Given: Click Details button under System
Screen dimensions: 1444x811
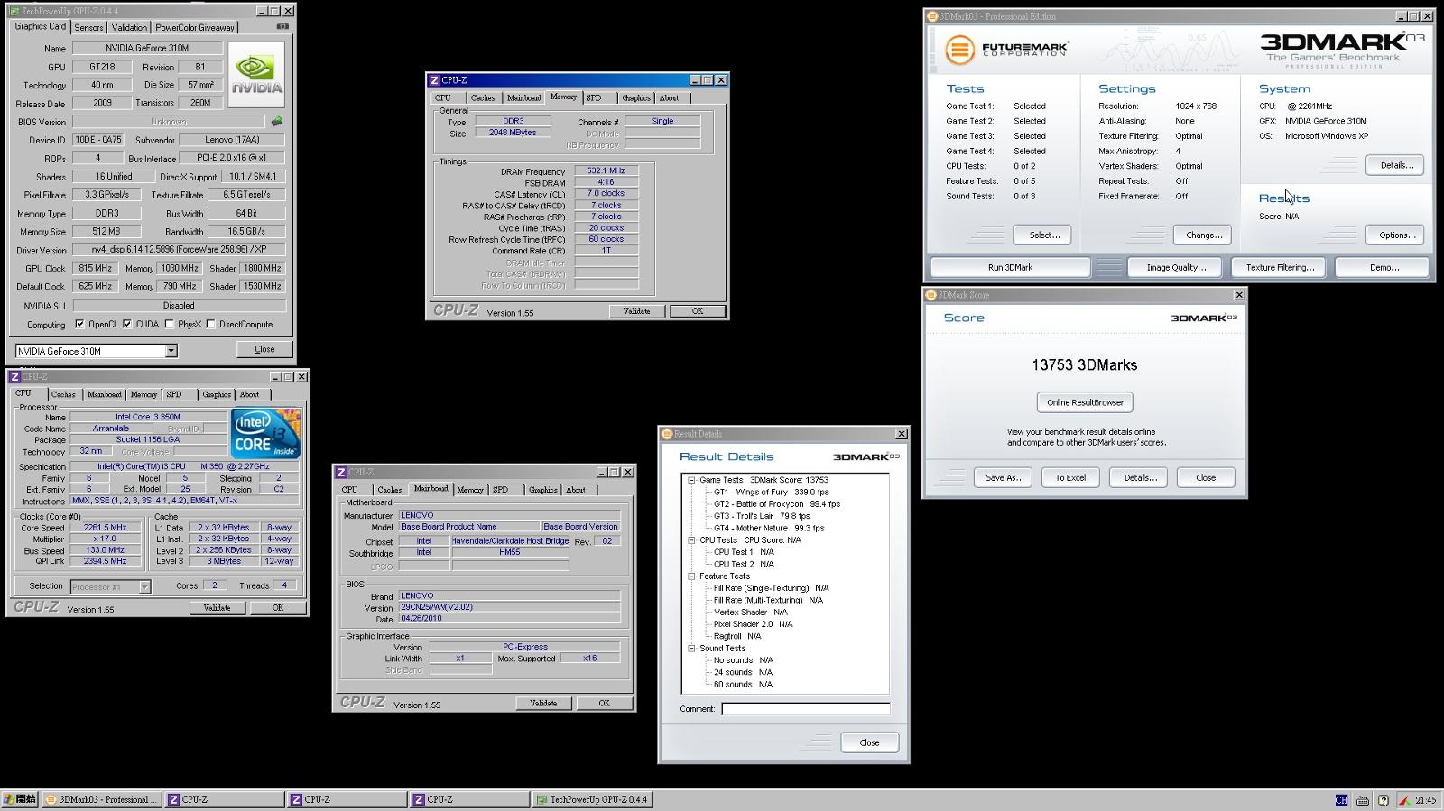Looking at the screenshot, I should point(1395,165).
